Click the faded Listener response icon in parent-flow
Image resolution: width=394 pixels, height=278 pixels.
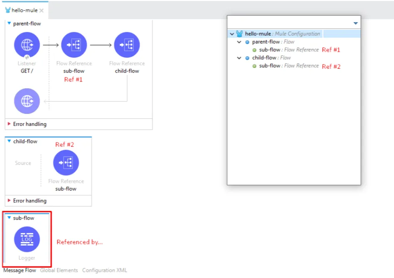[x=27, y=101]
